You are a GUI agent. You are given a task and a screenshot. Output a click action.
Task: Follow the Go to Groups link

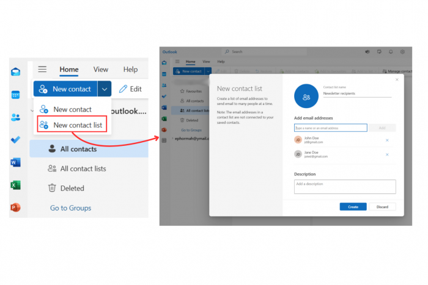[x=71, y=208]
